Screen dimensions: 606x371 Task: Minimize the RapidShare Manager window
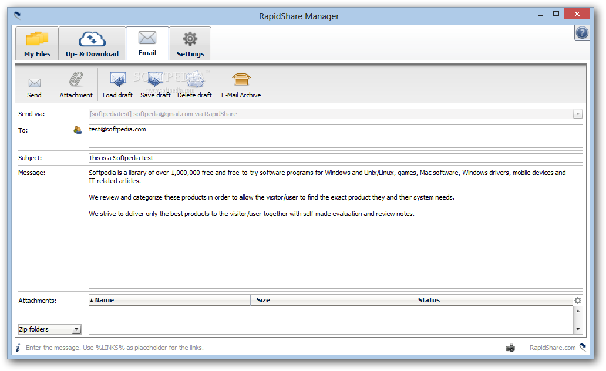point(540,14)
